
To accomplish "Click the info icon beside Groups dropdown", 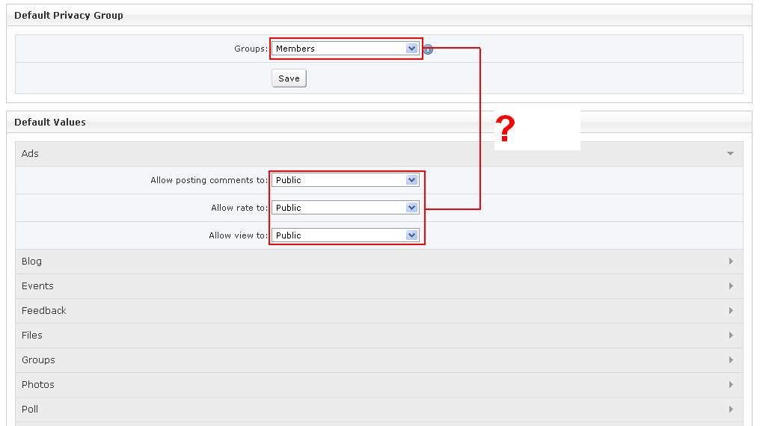I will pyautogui.click(x=428, y=49).
